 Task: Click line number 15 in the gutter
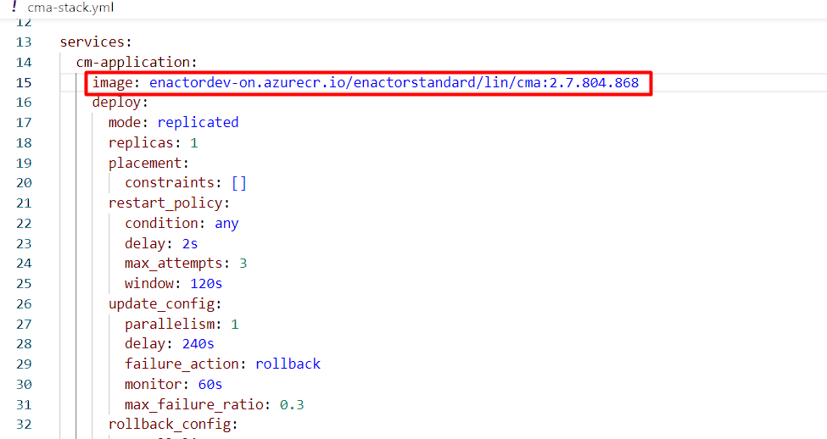24,82
